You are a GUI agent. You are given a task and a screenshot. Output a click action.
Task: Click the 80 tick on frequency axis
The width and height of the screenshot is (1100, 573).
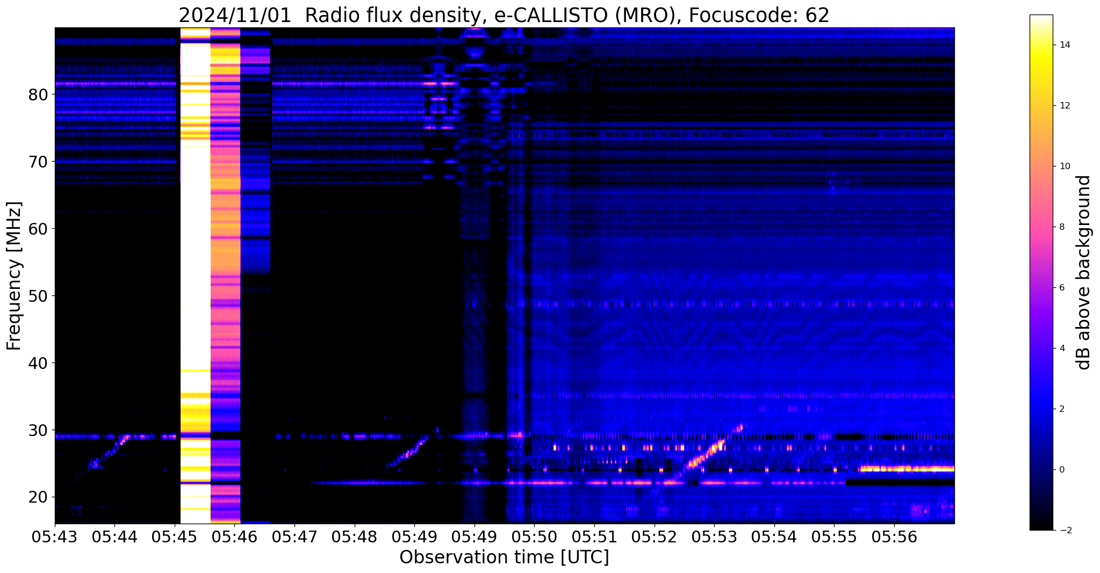[39, 95]
